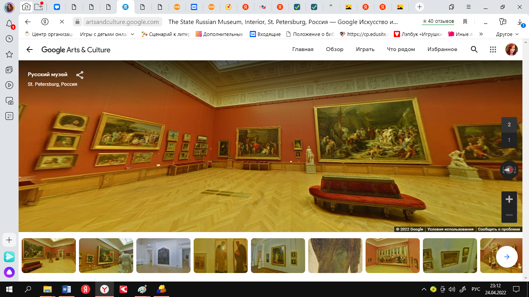This screenshot has width=529, height=297.
Task: Click the share icon beside Русский музей
Action: [x=80, y=75]
